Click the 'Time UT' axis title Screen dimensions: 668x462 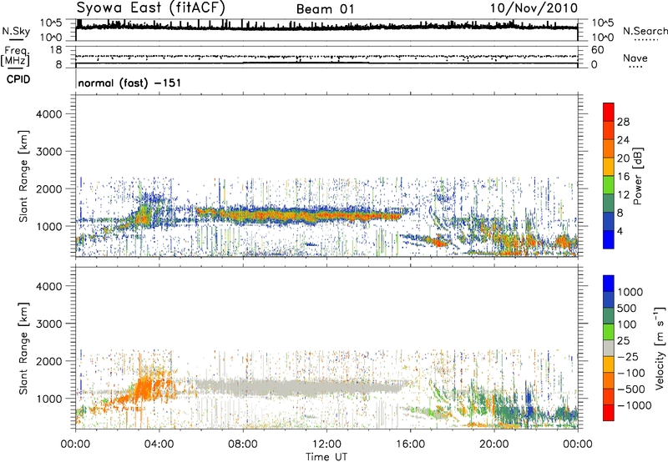point(326,457)
